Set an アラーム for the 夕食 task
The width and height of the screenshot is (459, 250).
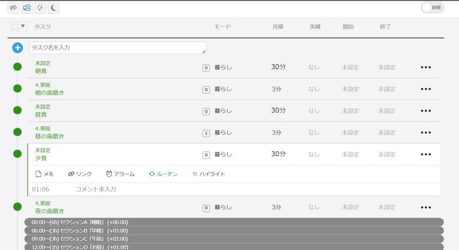(120, 174)
